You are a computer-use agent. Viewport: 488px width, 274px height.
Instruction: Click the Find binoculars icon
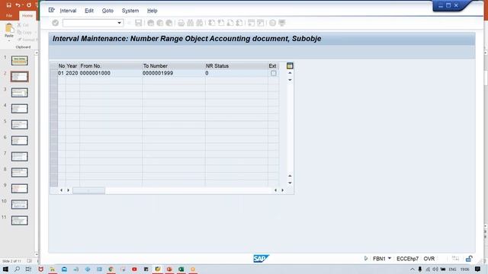pyautogui.click(x=191, y=23)
